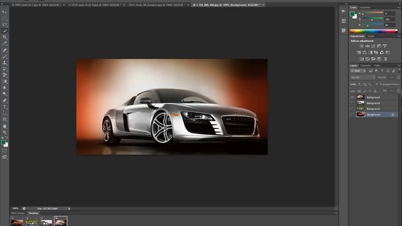Click the blue B value input field
The width and height of the screenshot is (402, 226).
pyautogui.click(x=389, y=25)
